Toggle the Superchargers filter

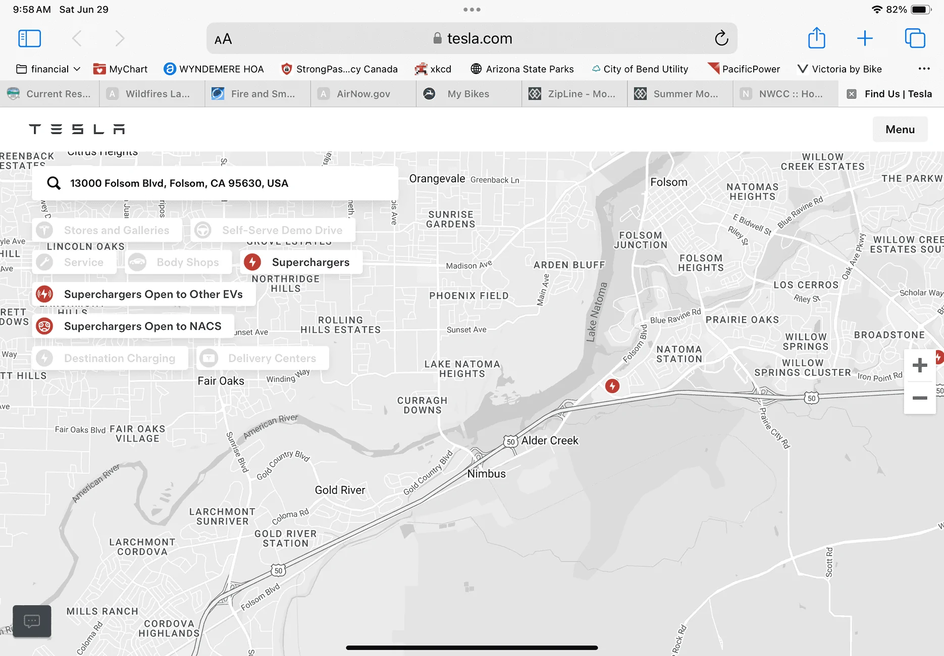point(301,262)
